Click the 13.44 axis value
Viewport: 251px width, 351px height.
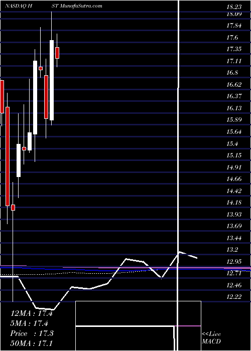234,238
